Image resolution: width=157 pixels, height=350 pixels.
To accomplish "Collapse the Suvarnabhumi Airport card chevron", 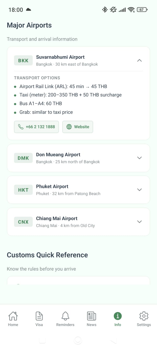I will (139, 61).
